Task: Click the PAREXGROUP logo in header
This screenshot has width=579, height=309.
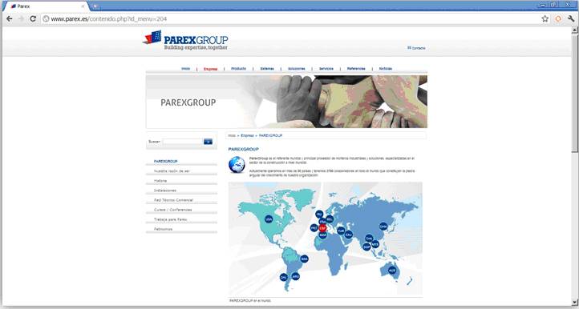Action: coord(185,40)
